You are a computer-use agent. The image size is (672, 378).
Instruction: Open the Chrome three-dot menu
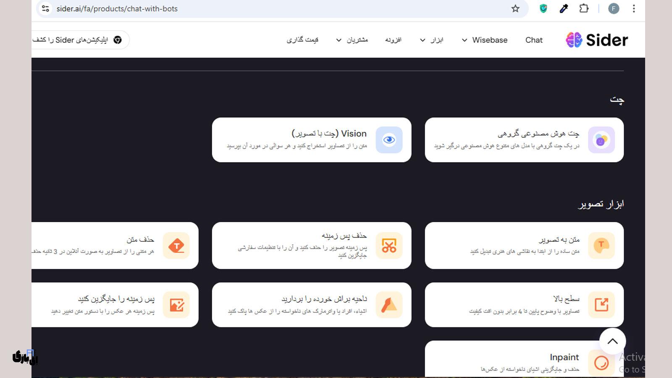pyautogui.click(x=634, y=8)
